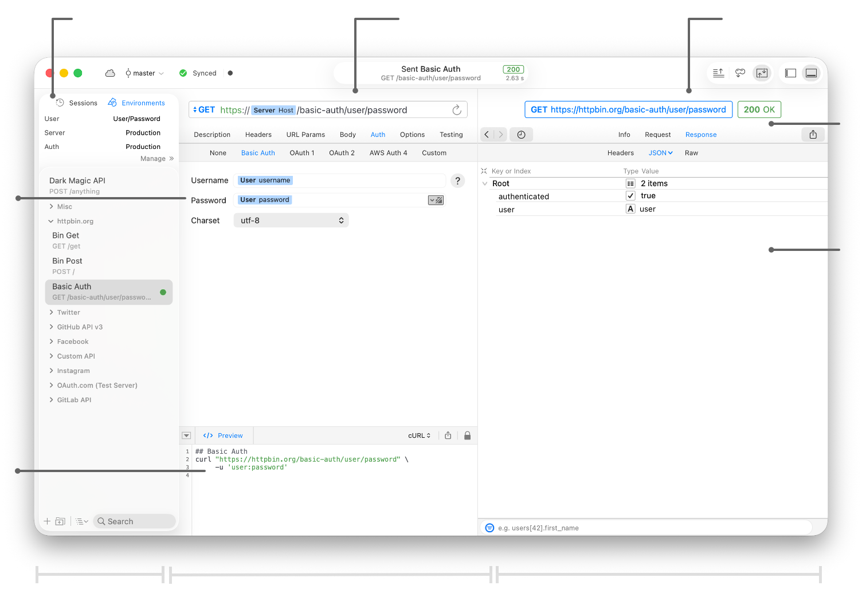Select the Bin Get request
Viewport: 862px width, 605px height.
pyautogui.click(x=109, y=241)
